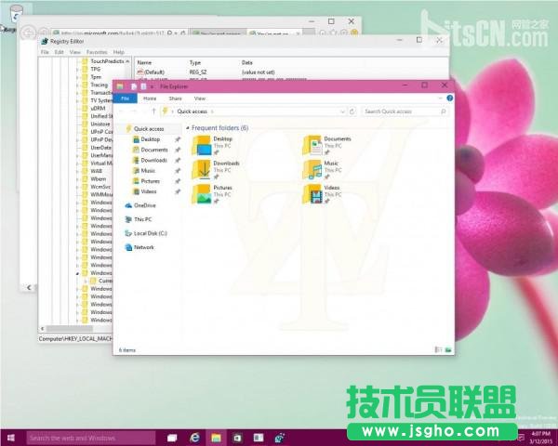Click the Up arrow in File Explorer
Image resolution: width=558 pixels, height=446 pixels.
[x=153, y=111]
